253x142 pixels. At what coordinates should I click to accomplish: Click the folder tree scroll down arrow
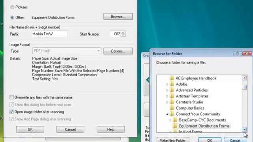coord(244,129)
